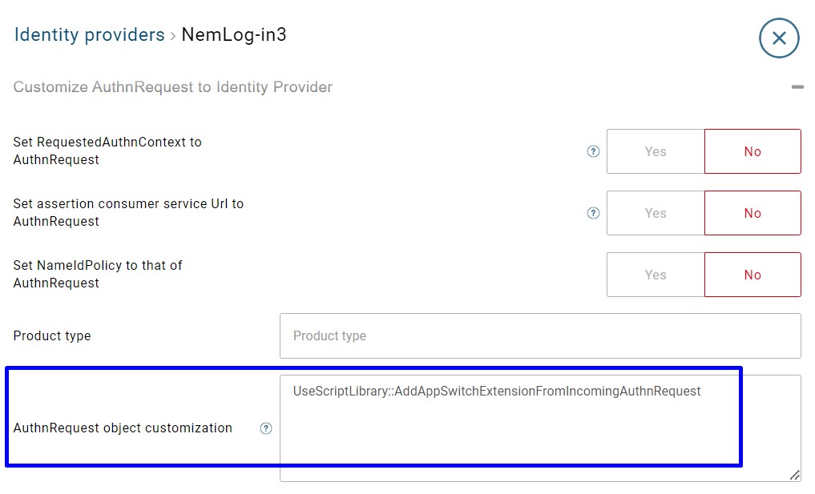This screenshot has width=815, height=494.
Task: Click the Customize AuthnRequest section header
Action: [x=173, y=86]
